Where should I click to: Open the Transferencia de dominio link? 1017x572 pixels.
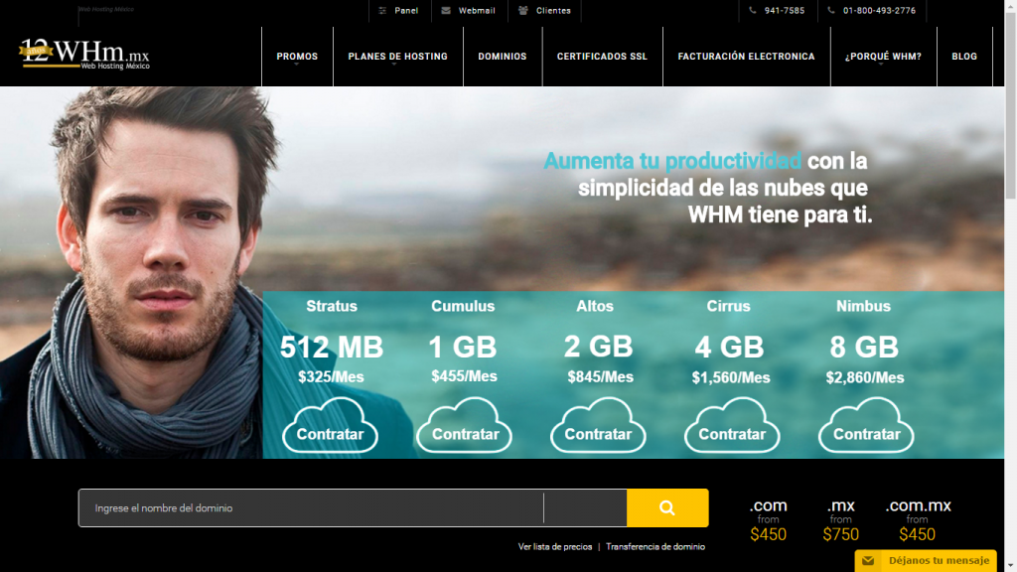[655, 546]
